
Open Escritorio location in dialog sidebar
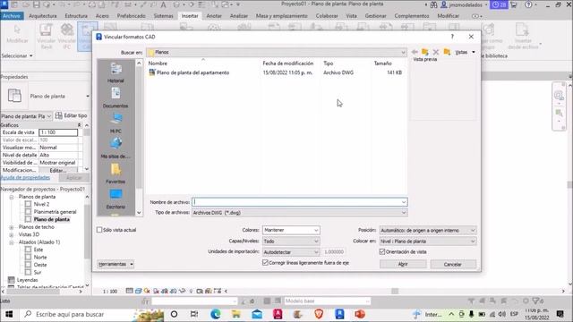tap(115, 199)
